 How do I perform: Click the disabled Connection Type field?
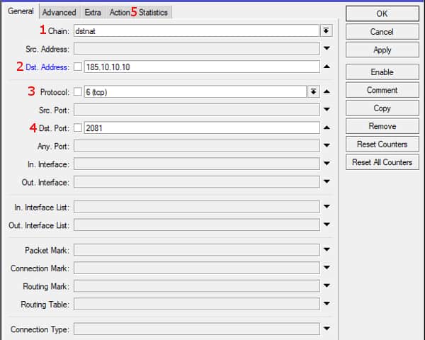tap(197, 329)
